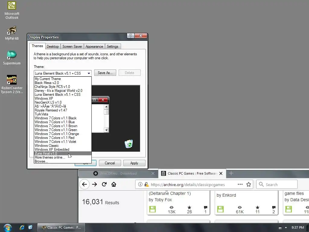The image size is (309, 232).
Task: Select NeoGeniX LS v1.0 theme
Action: (x=63, y=102)
